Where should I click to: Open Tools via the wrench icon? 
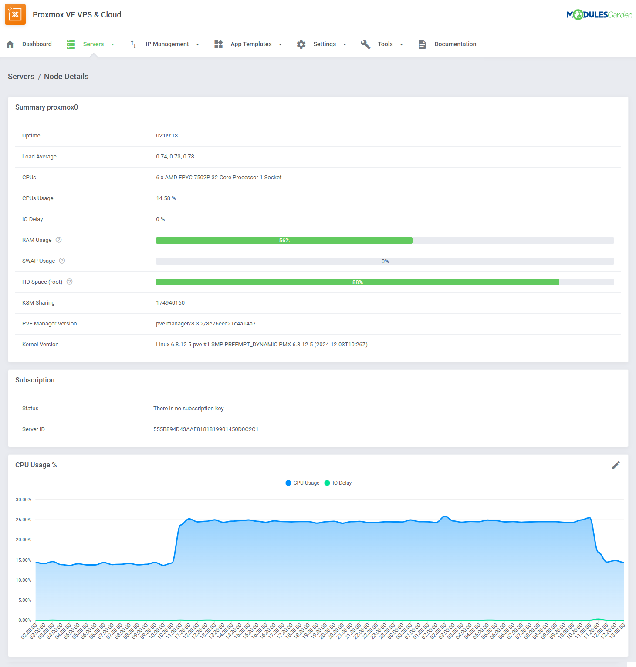pyautogui.click(x=365, y=44)
